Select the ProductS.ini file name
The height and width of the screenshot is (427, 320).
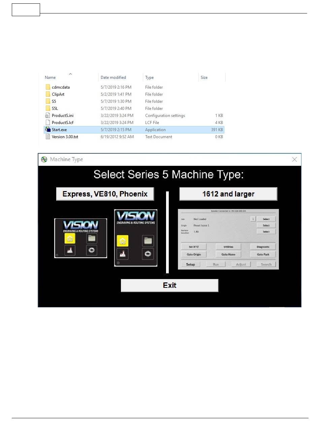pyautogui.click(x=63, y=116)
